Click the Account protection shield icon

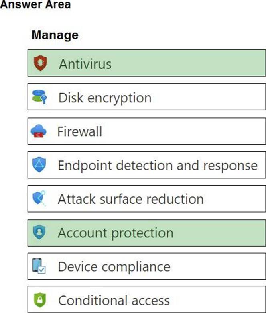coord(39,233)
